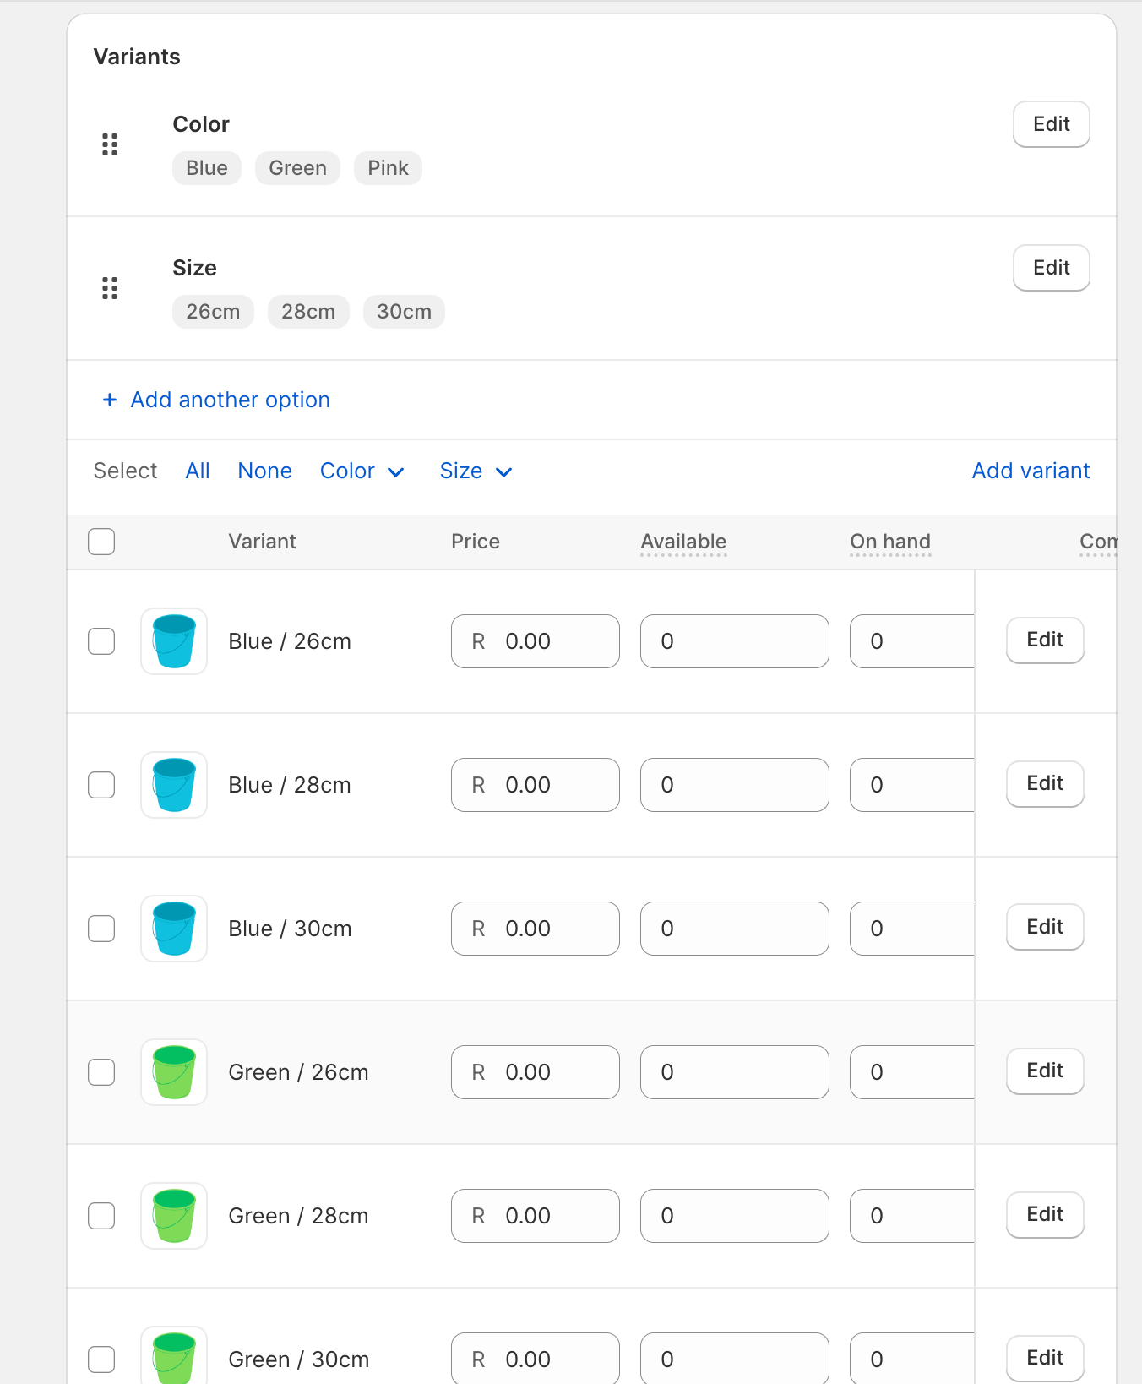Select the Green / 28cm bucket thumbnail

(x=174, y=1216)
